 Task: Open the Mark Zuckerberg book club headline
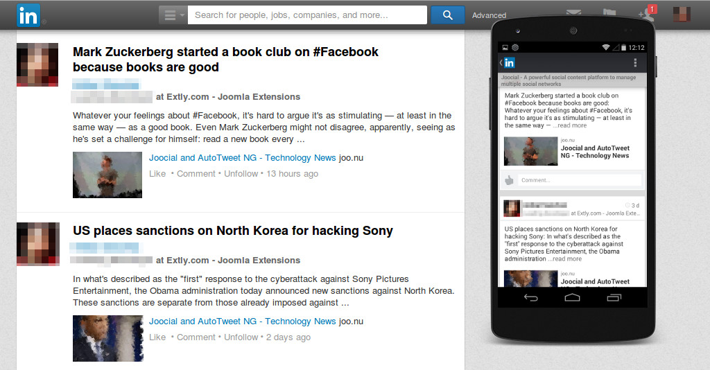tap(225, 60)
